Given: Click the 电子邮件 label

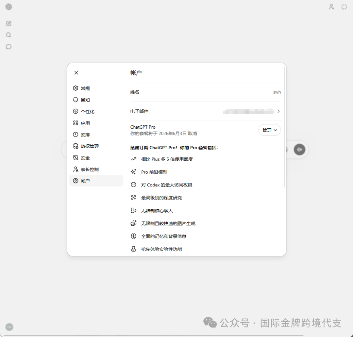Looking at the screenshot, I should click(x=139, y=111).
